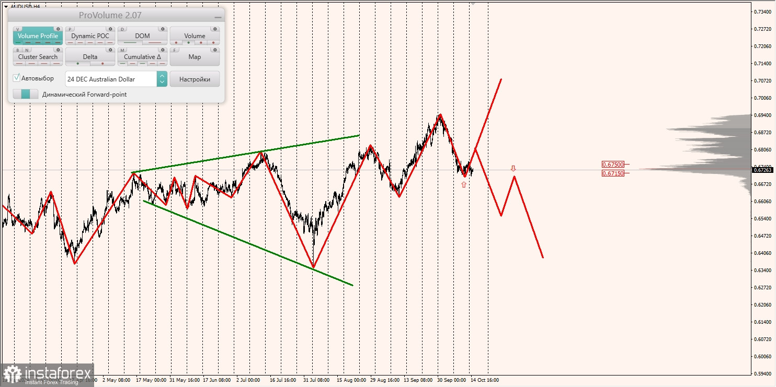
Task: Click the 0.70720 price axis label
Action: [763, 81]
